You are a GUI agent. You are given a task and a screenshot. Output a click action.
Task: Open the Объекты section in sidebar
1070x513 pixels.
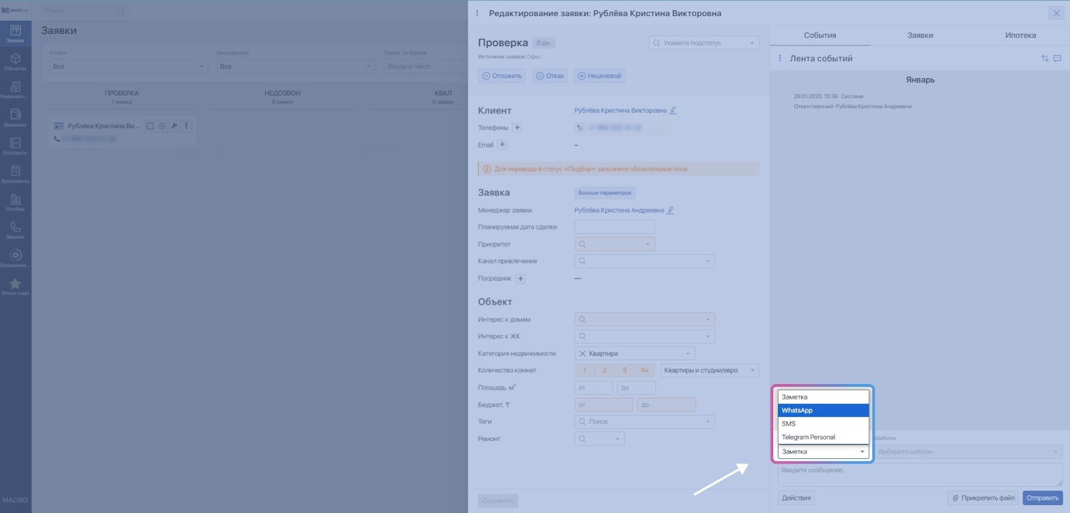15,61
